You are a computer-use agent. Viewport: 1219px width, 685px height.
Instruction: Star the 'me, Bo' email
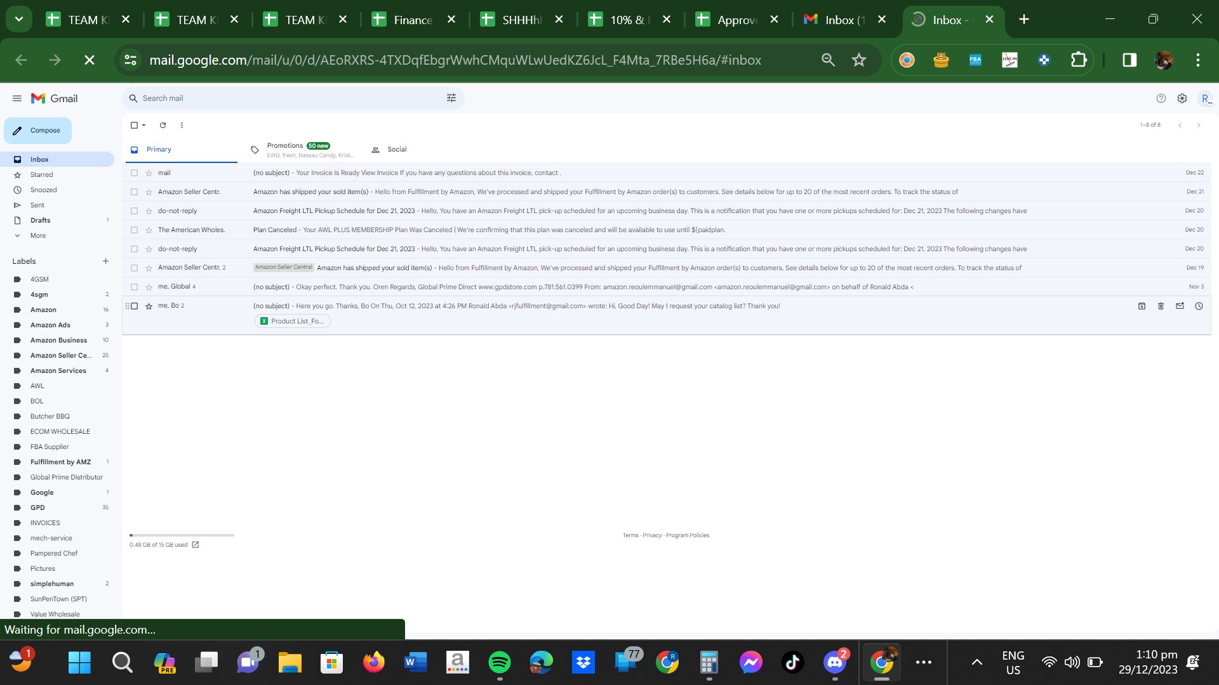pos(149,306)
